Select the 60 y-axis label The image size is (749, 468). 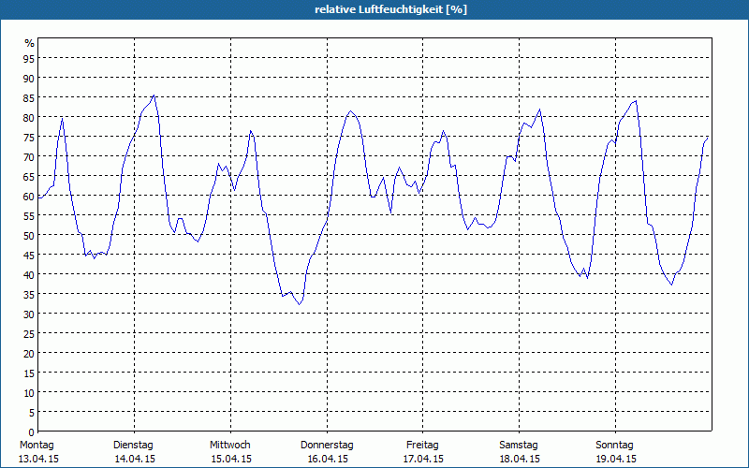(x=29, y=197)
